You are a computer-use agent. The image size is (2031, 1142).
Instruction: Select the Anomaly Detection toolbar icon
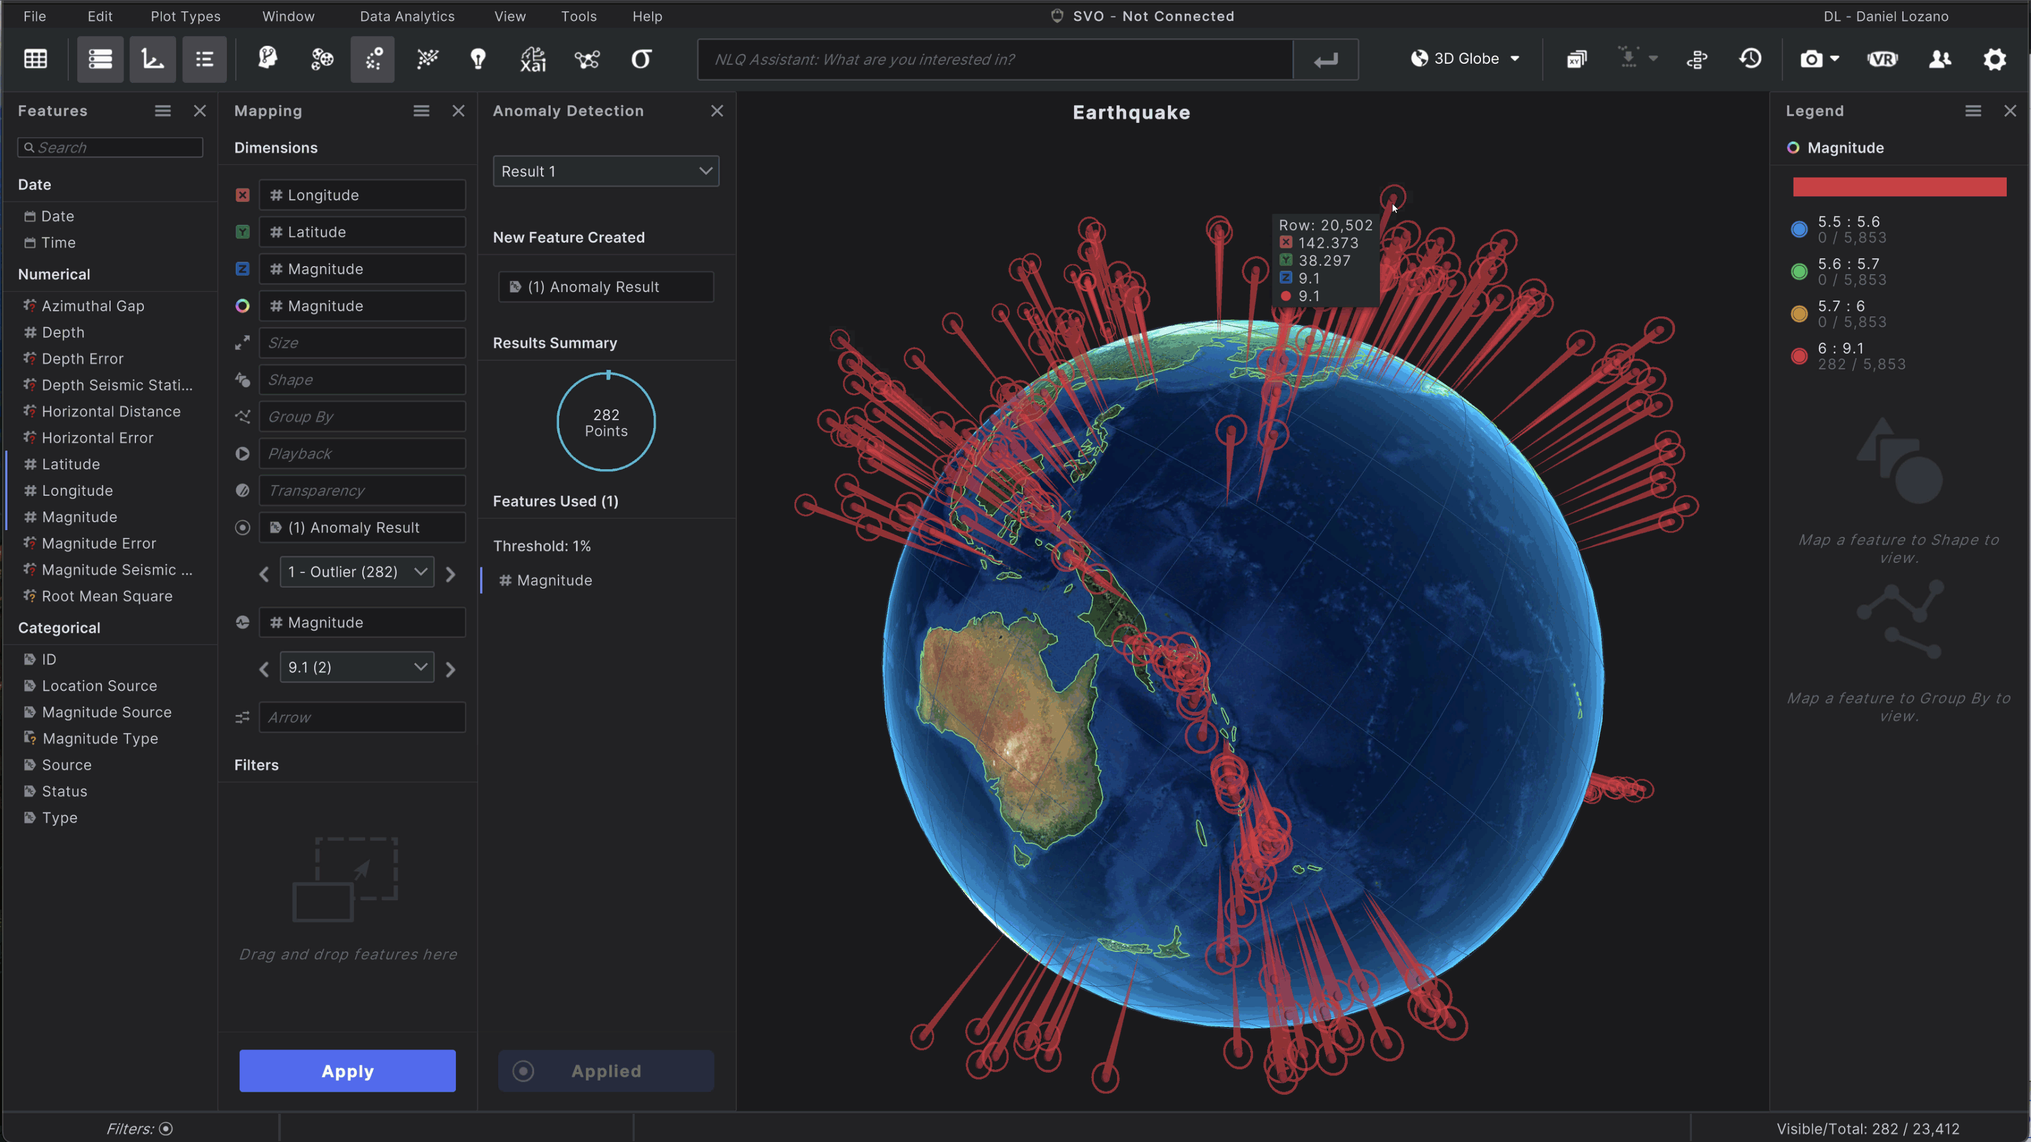pyautogui.click(x=373, y=59)
